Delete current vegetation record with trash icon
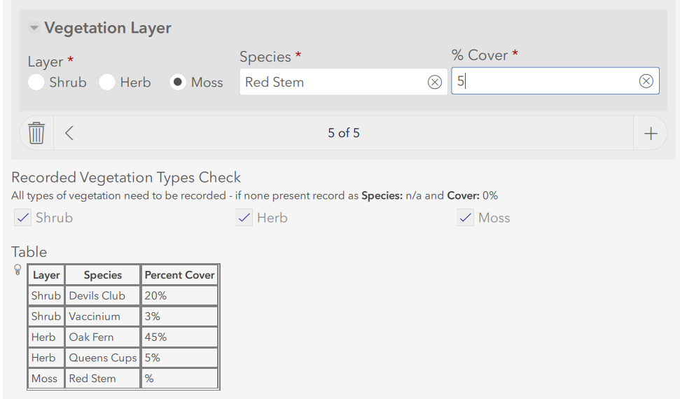This screenshot has width=680, height=399. pos(36,133)
